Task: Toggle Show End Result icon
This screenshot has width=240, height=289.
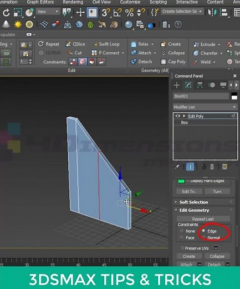Action: [x=190, y=167]
